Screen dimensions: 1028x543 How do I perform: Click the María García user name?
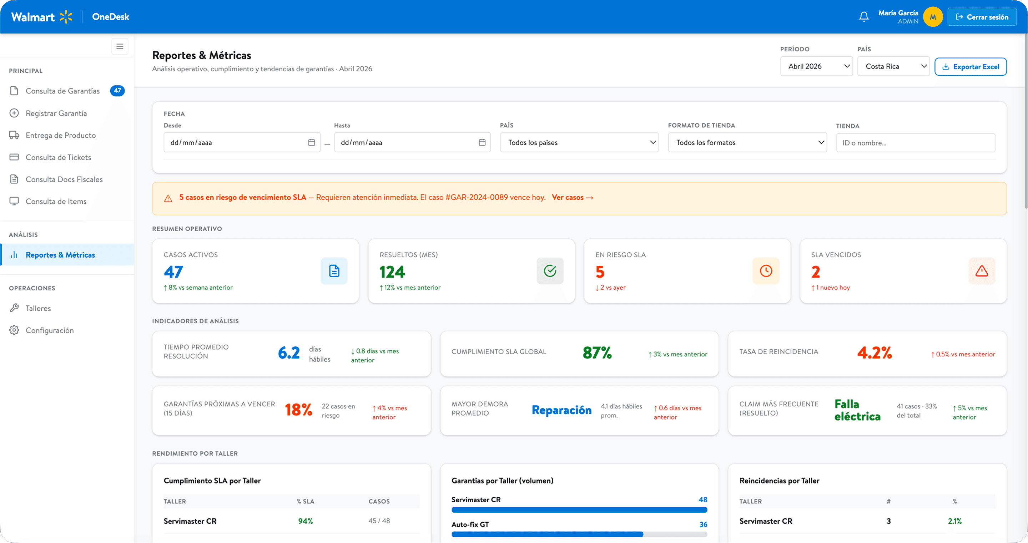coord(898,13)
